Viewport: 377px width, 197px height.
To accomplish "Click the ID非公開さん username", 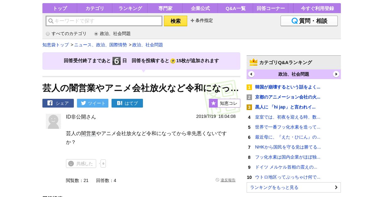I will 81,117.
